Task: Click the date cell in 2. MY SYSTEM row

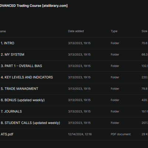Action: (x=79, y=54)
